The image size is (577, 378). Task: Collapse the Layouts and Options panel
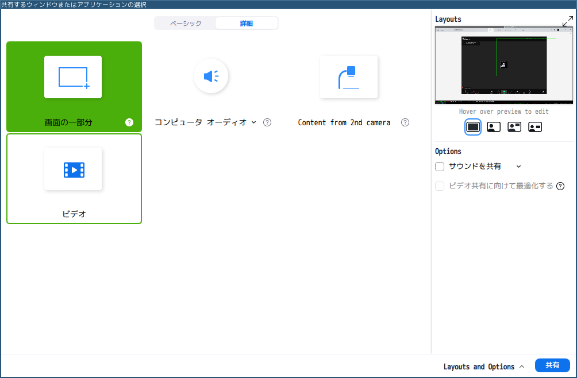(484, 367)
